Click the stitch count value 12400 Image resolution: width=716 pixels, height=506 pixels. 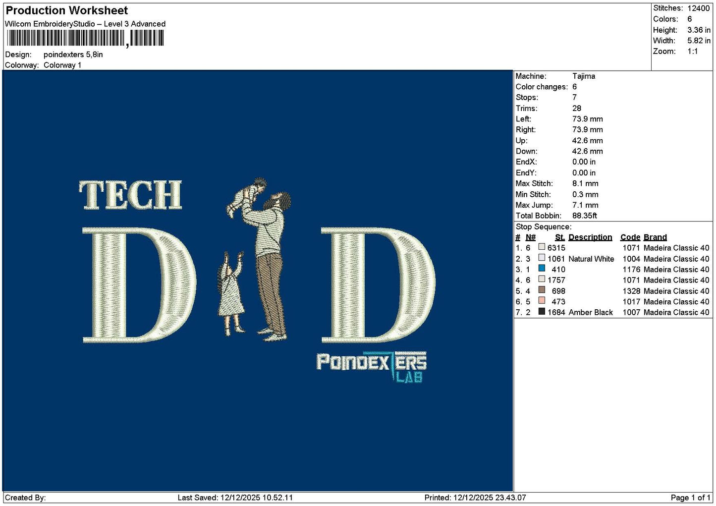[x=699, y=8]
